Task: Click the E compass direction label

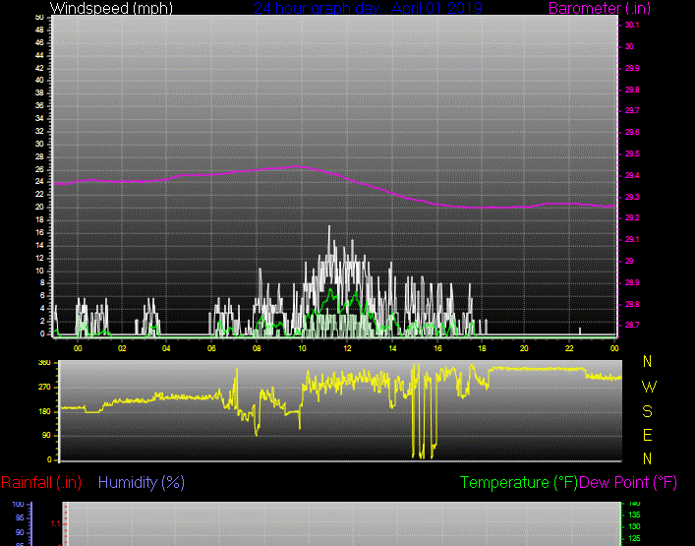Action: point(647,435)
